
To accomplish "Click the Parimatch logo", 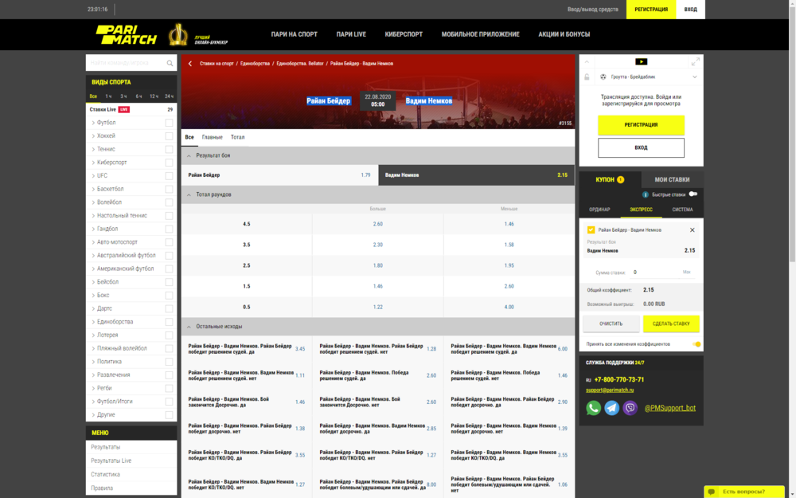I will tap(127, 34).
